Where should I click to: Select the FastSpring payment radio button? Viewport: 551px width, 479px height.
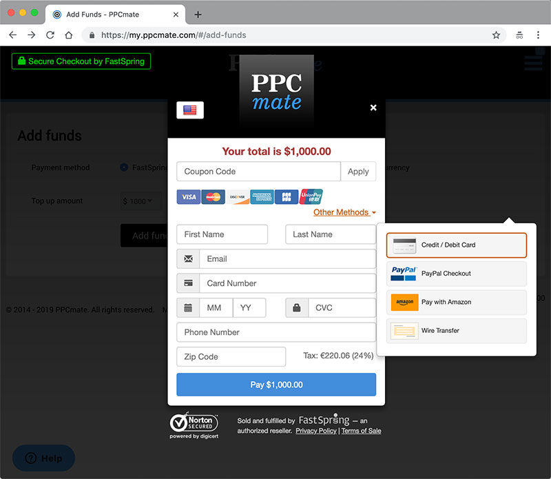(x=124, y=167)
